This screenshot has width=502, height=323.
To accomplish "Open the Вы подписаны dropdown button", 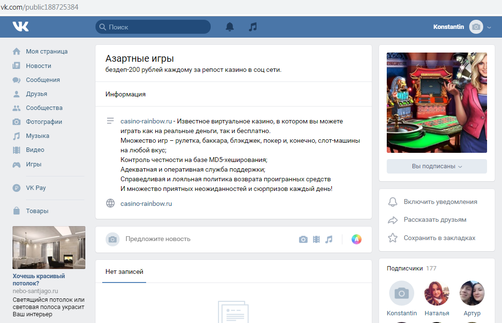I will pos(437,166).
